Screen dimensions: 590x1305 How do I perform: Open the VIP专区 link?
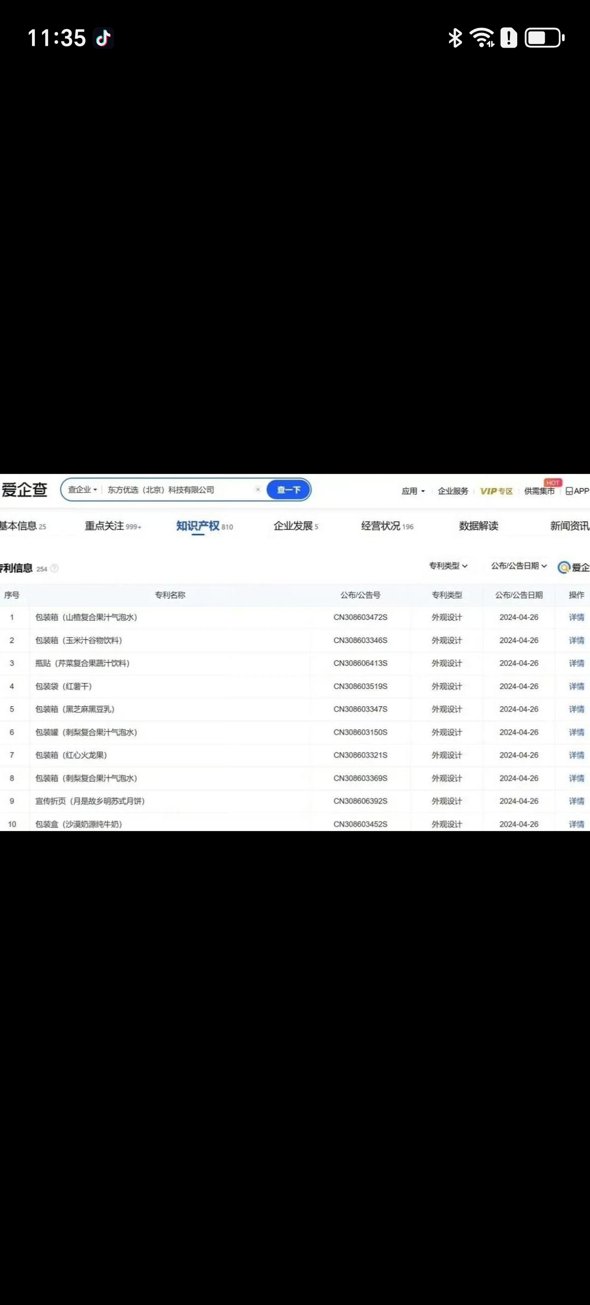pos(497,491)
